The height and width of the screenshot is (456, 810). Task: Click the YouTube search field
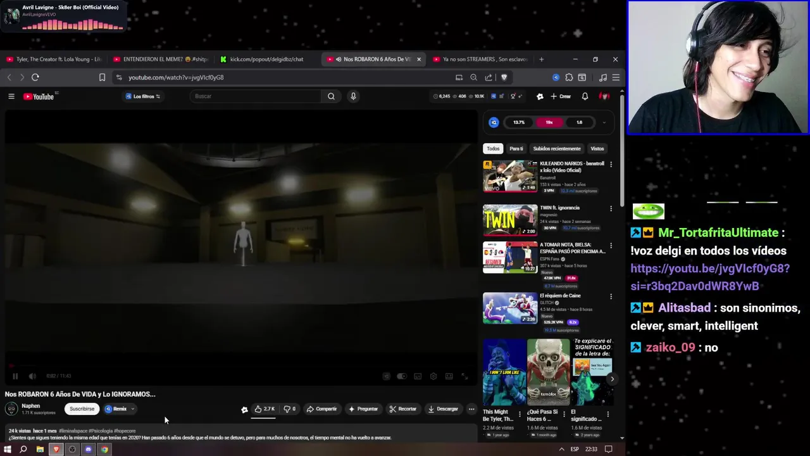[256, 96]
